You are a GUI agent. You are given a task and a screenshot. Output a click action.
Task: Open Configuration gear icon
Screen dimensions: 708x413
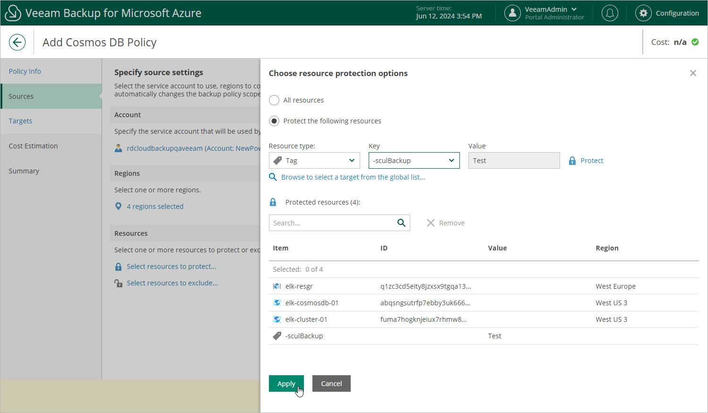pyautogui.click(x=643, y=13)
